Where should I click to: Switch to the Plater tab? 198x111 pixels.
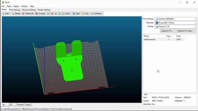4,10
